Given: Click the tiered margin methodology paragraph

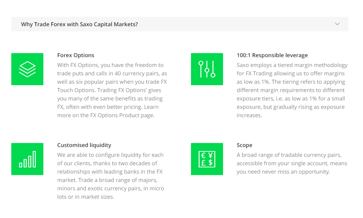Looking at the screenshot, I should click(292, 90).
